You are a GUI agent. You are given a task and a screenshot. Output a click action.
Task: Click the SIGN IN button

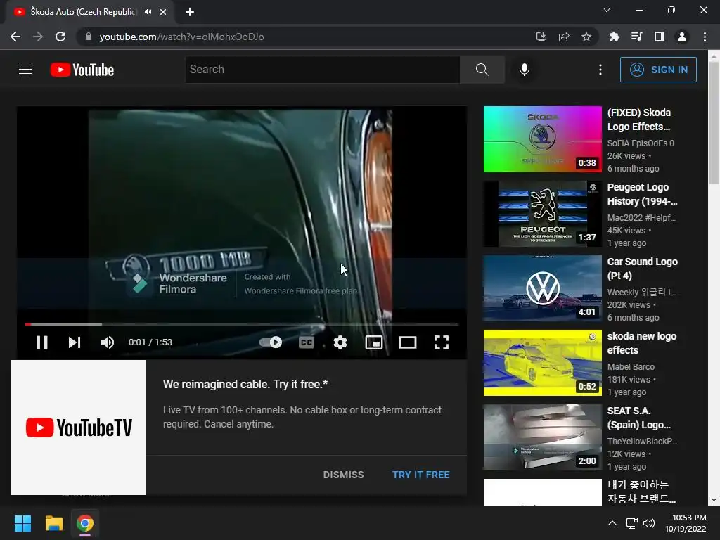[658, 70]
